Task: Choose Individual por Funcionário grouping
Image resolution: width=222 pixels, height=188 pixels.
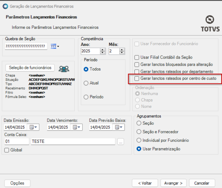Action: [139, 140]
